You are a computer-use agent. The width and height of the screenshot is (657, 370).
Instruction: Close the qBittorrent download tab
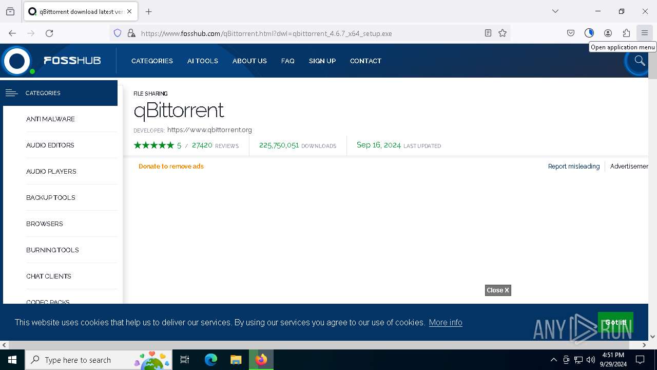129,11
